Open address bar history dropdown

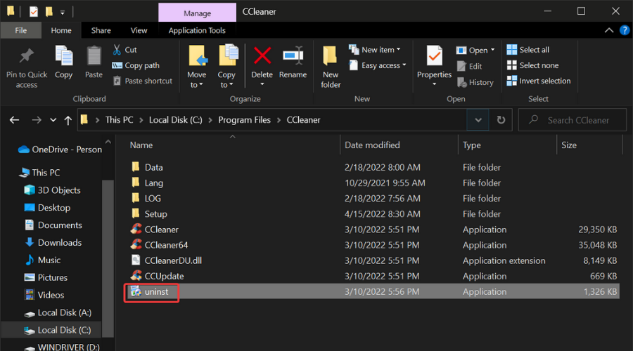(478, 119)
